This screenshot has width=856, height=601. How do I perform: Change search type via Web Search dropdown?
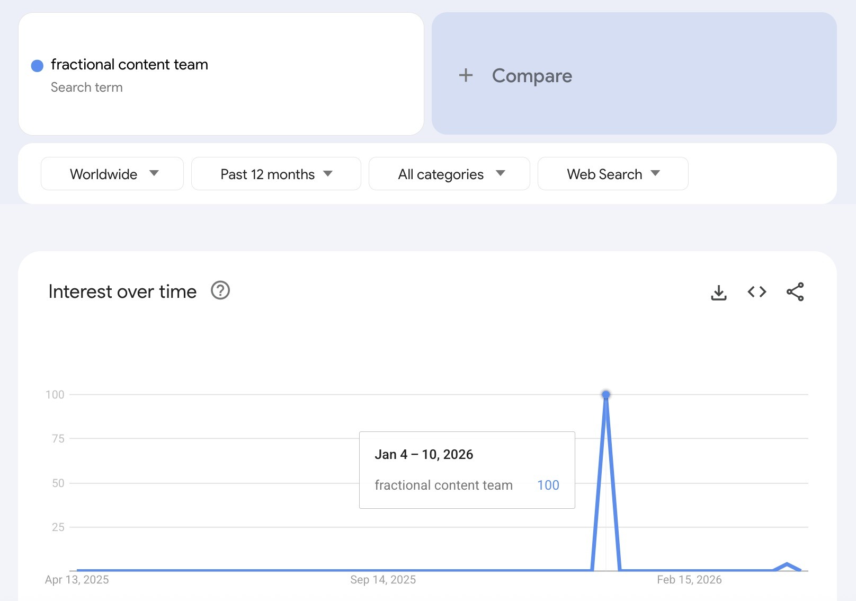click(x=612, y=173)
